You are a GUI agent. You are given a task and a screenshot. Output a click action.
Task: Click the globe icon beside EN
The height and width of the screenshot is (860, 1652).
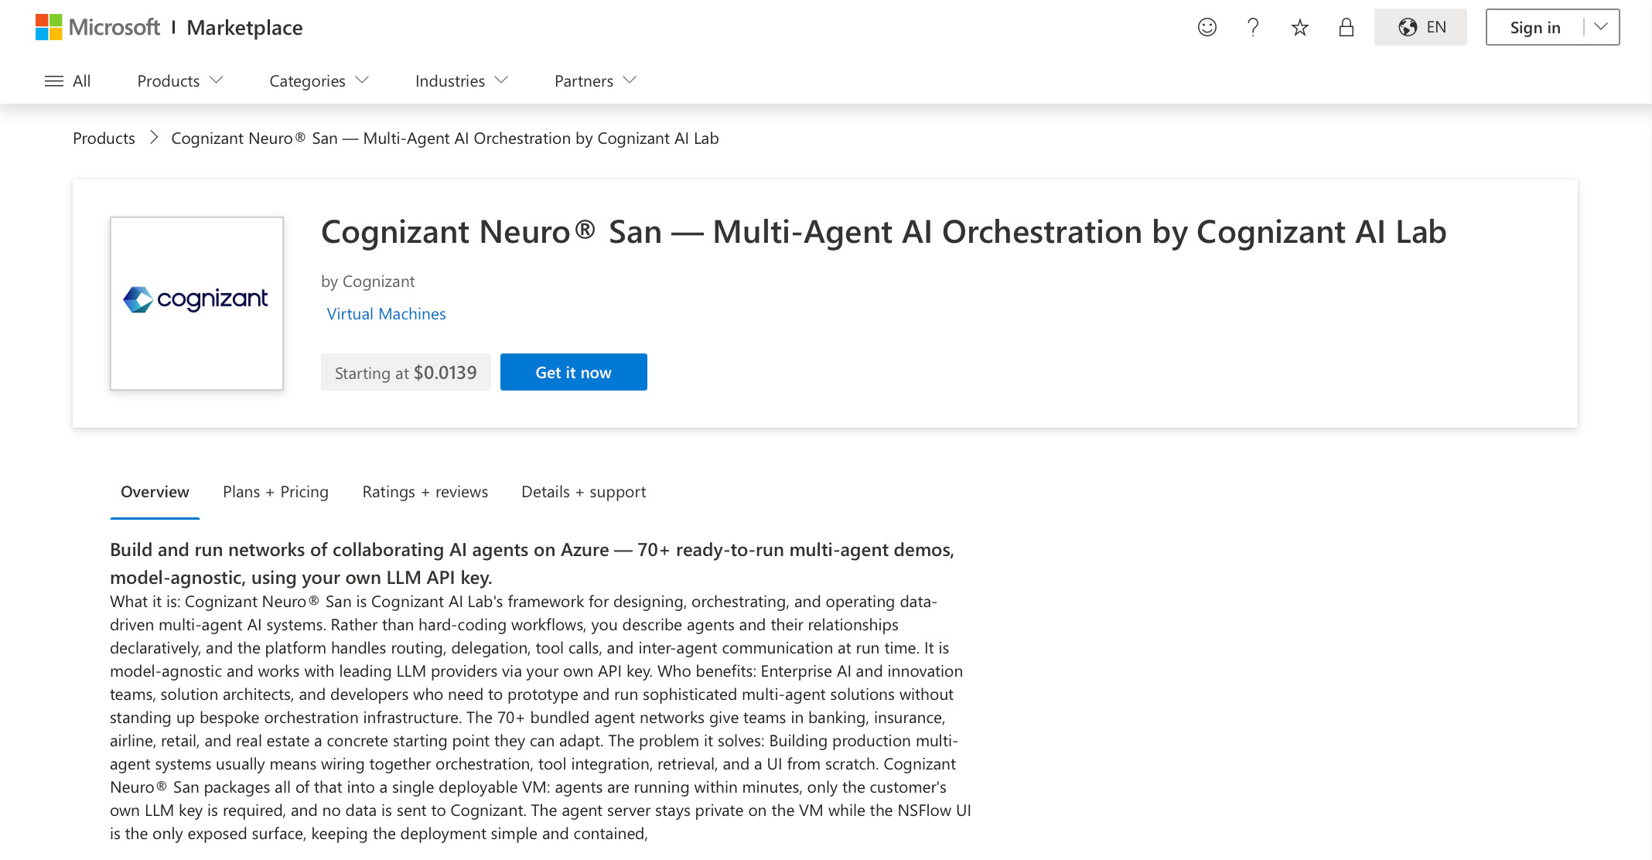[x=1408, y=27]
